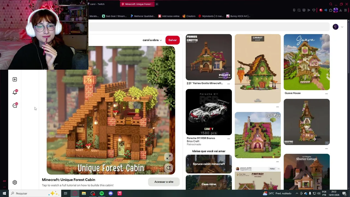
Task: Open more options for Porsche 911 RSR pin
Action: click(x=229, y=139)
